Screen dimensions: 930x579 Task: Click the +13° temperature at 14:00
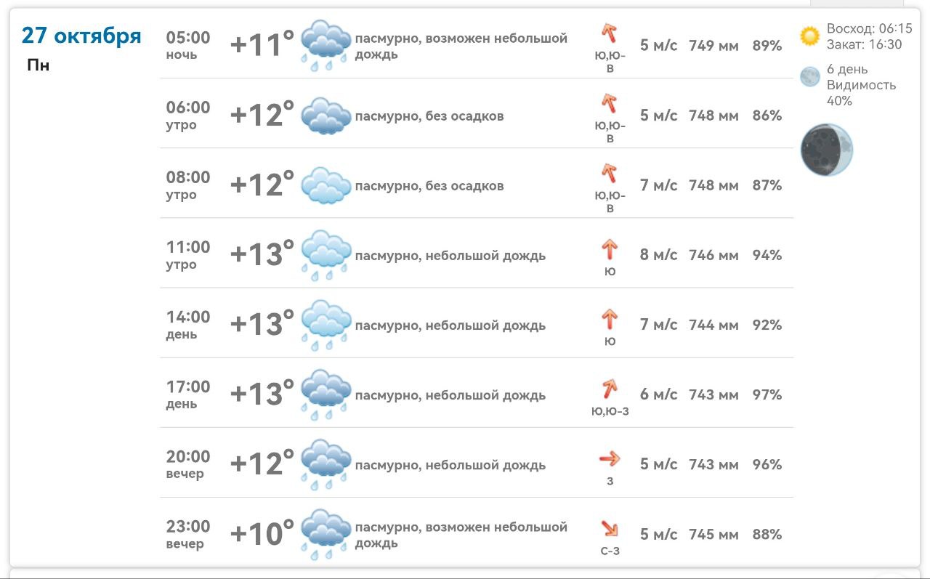point(262,325)
